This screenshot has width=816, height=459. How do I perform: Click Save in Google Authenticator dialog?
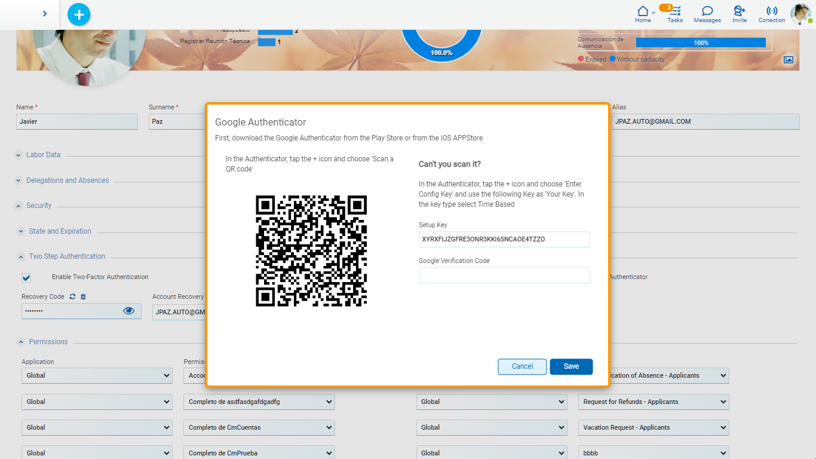(x=571, y=366)
